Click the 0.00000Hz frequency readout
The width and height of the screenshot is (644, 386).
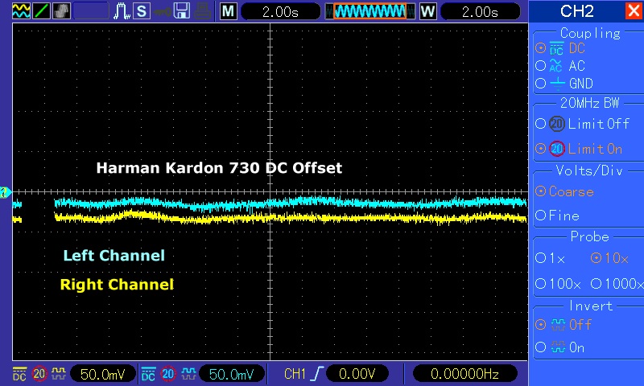pos(464,374)
